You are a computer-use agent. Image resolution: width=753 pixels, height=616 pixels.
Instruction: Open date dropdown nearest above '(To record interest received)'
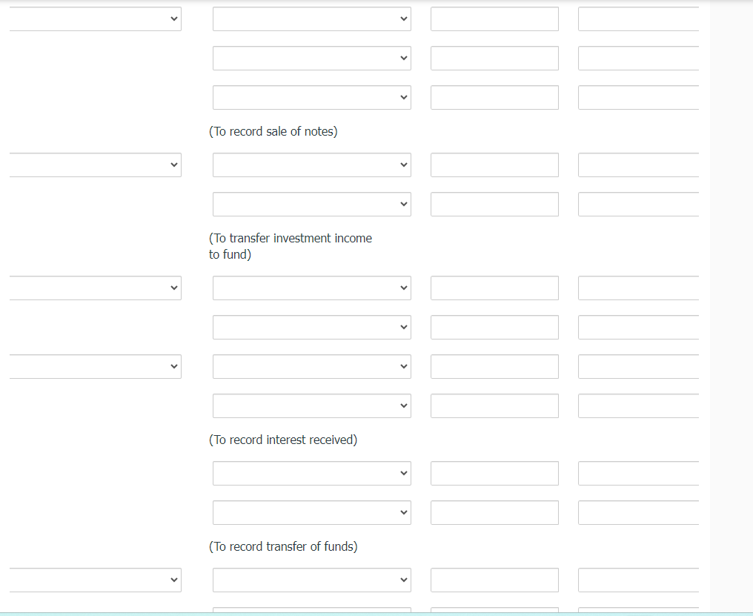[95, 367]
